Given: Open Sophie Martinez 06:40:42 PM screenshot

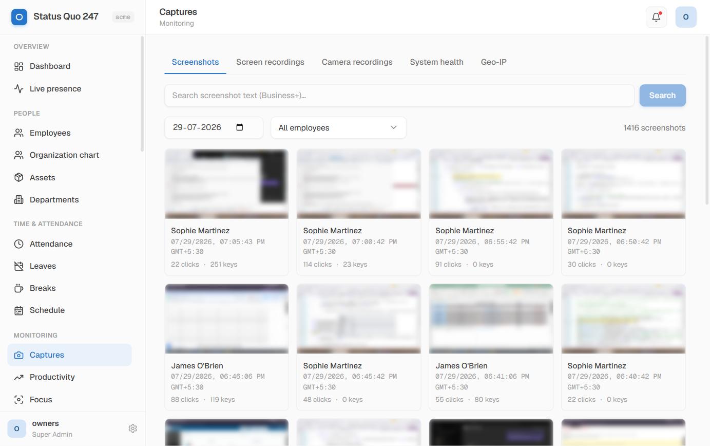Looking at the screenshot, I should coord(623,347).
